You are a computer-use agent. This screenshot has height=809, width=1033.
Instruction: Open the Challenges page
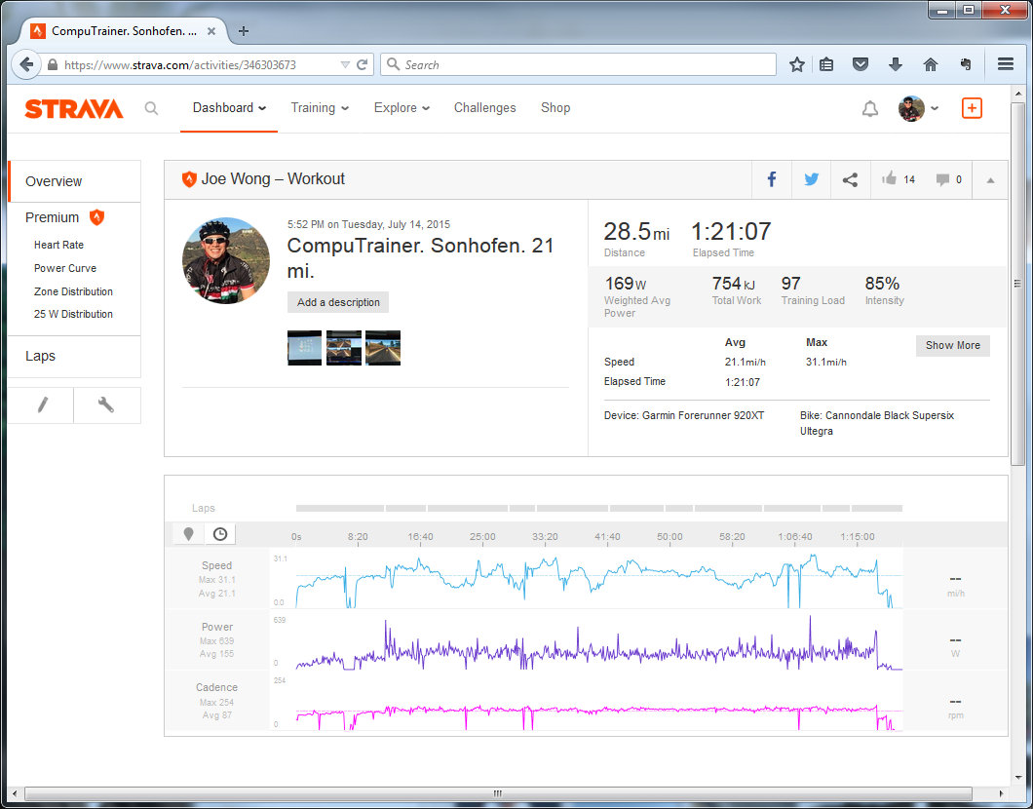[484, 108]
